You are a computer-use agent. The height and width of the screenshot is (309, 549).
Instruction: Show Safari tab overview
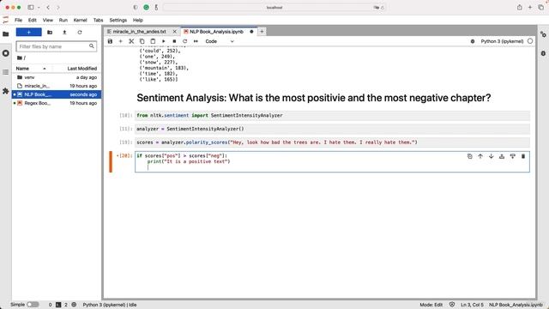540,8
